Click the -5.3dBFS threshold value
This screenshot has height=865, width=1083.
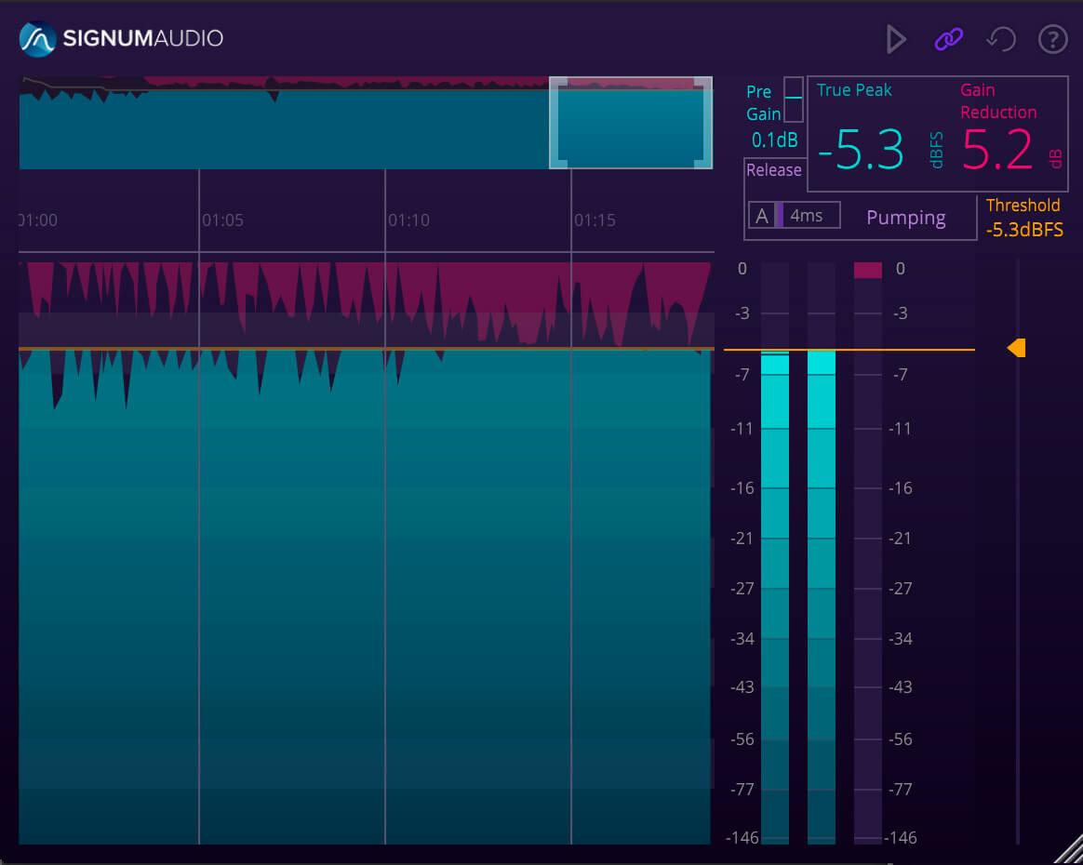(x=1024, y=230)
